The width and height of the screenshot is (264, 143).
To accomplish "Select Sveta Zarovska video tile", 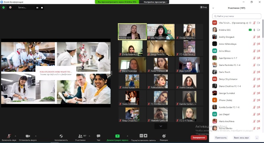I will click(x=132, y=98).
